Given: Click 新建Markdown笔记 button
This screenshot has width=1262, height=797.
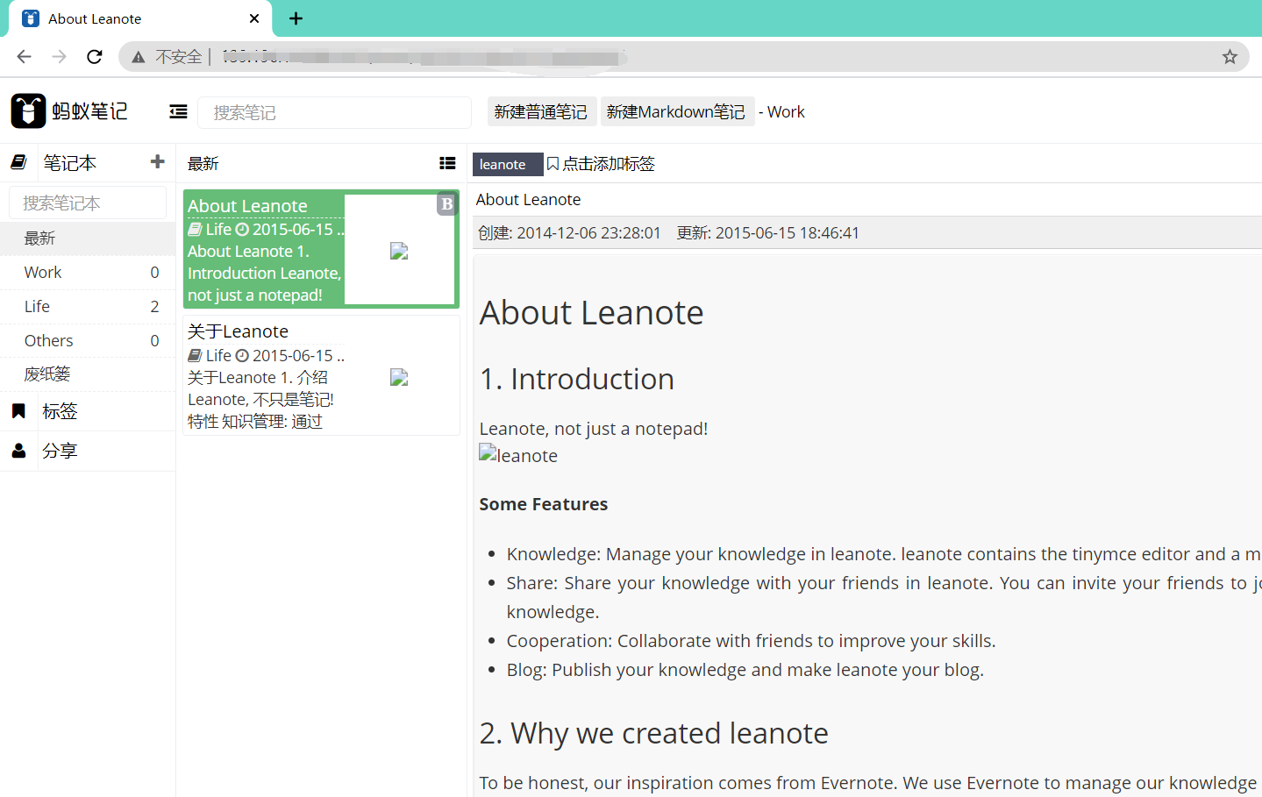Looking at the screenshot, I should coord(676,111).
